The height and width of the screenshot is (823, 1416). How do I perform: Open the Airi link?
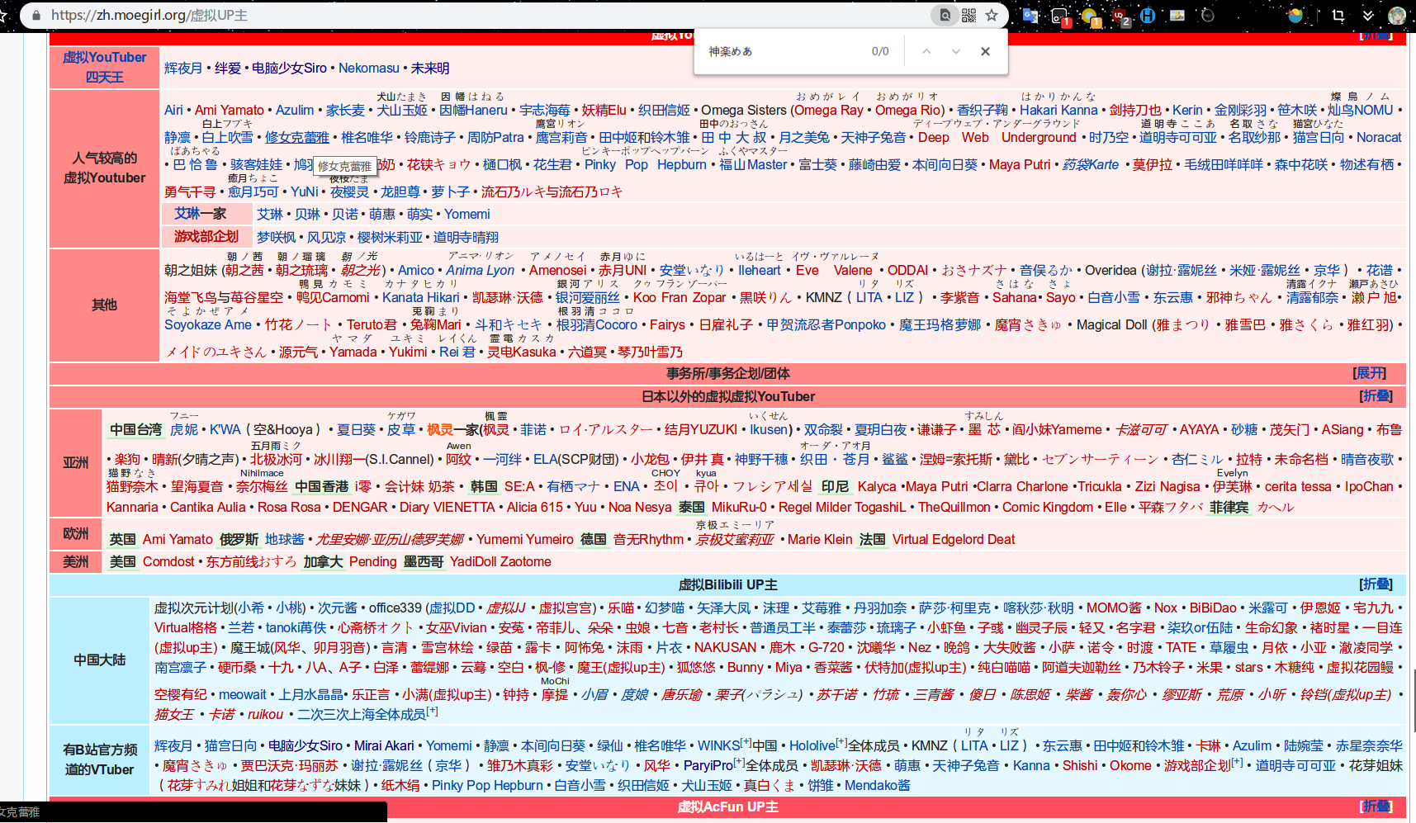(173, 110)
